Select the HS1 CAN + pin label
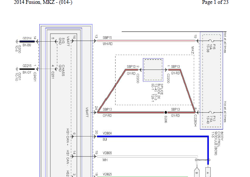Viewport: 250px width, 177px height. coord(67,137)
